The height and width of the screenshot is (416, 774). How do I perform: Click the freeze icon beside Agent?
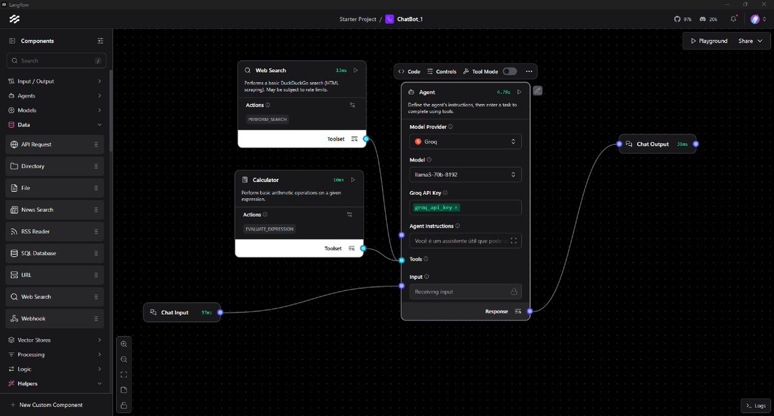[538, 90]
